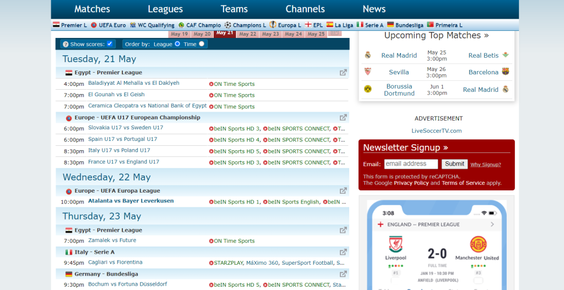Select the Time order radio button
Viewport: 564px width, 290px height.
[x=202, y=44]
